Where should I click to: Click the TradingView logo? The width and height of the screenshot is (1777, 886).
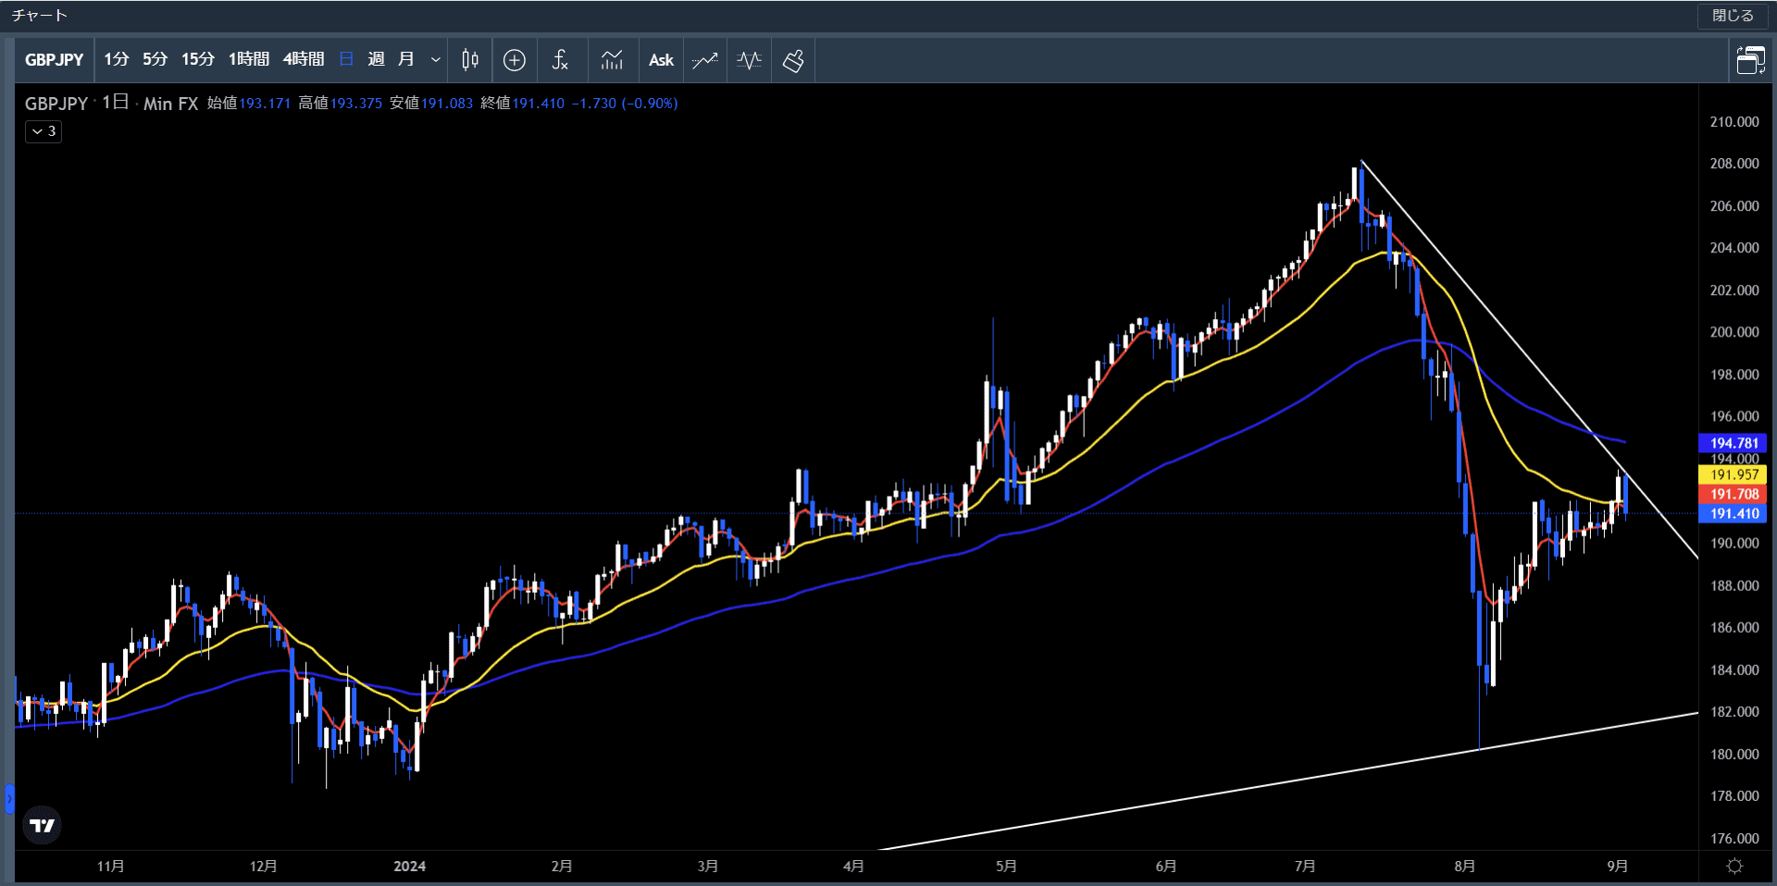(43, 825)
